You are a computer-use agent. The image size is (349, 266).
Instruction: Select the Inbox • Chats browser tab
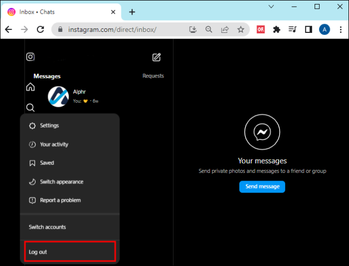[x=61, y=12]
